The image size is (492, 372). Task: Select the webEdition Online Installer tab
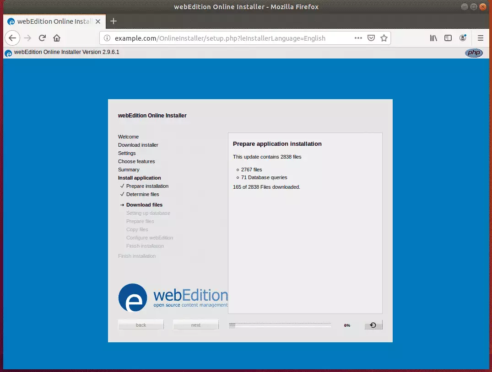(x=54, y=21)
